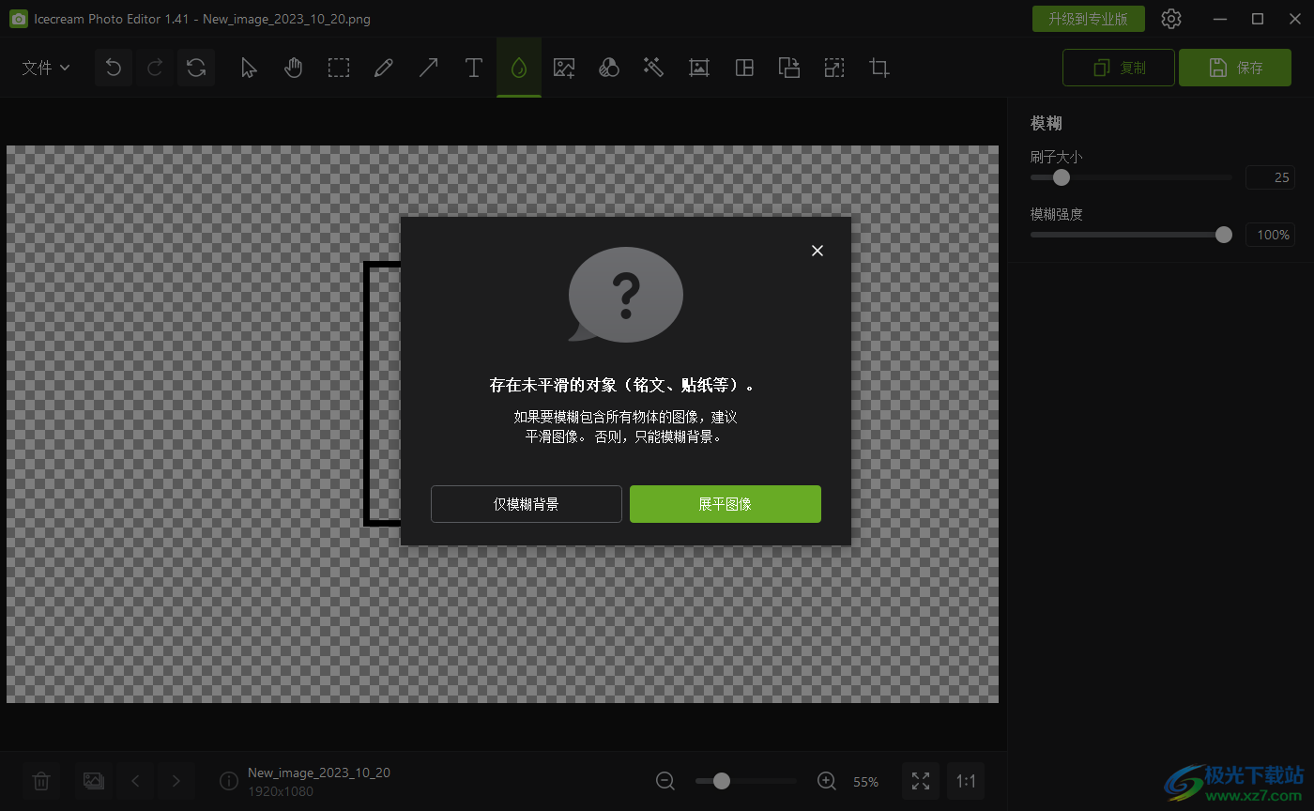The height and width of the screenshot is (811, 1314).
Task: Open the collage layout icon
Action: (744, 68)
